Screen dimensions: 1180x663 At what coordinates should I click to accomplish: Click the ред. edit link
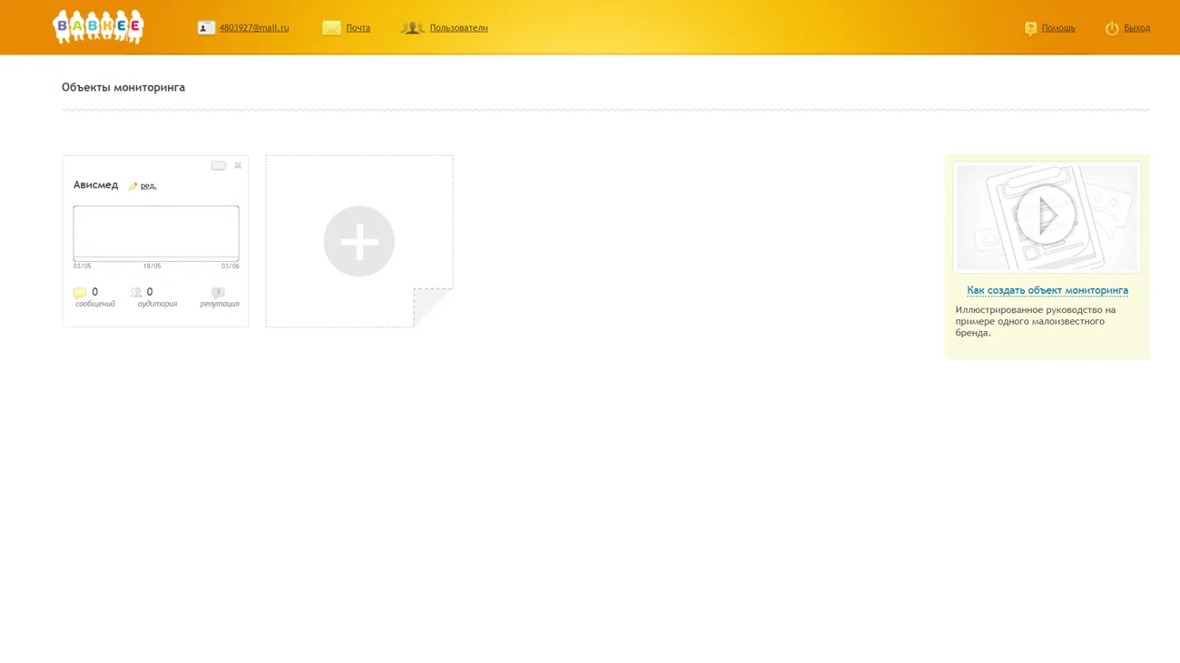tap(148, 186)
